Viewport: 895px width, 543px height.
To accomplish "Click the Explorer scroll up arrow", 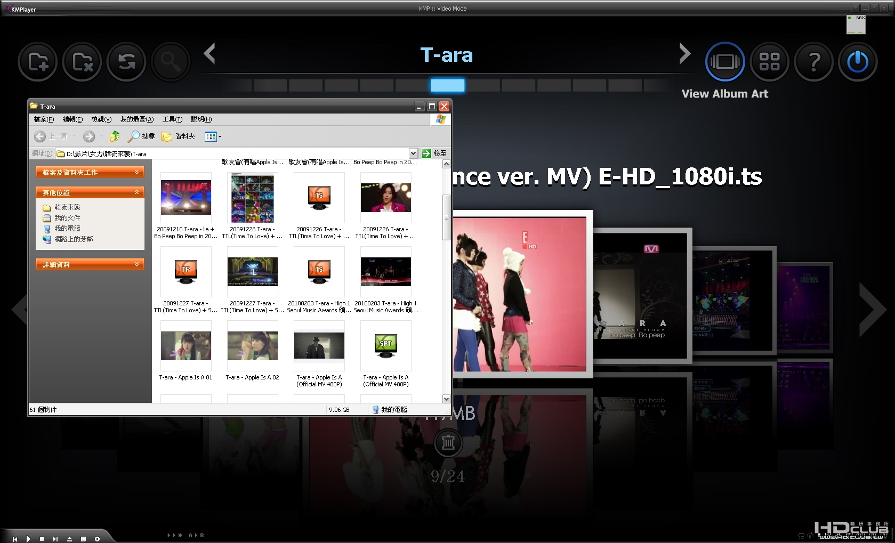I will tap(446, 164).
